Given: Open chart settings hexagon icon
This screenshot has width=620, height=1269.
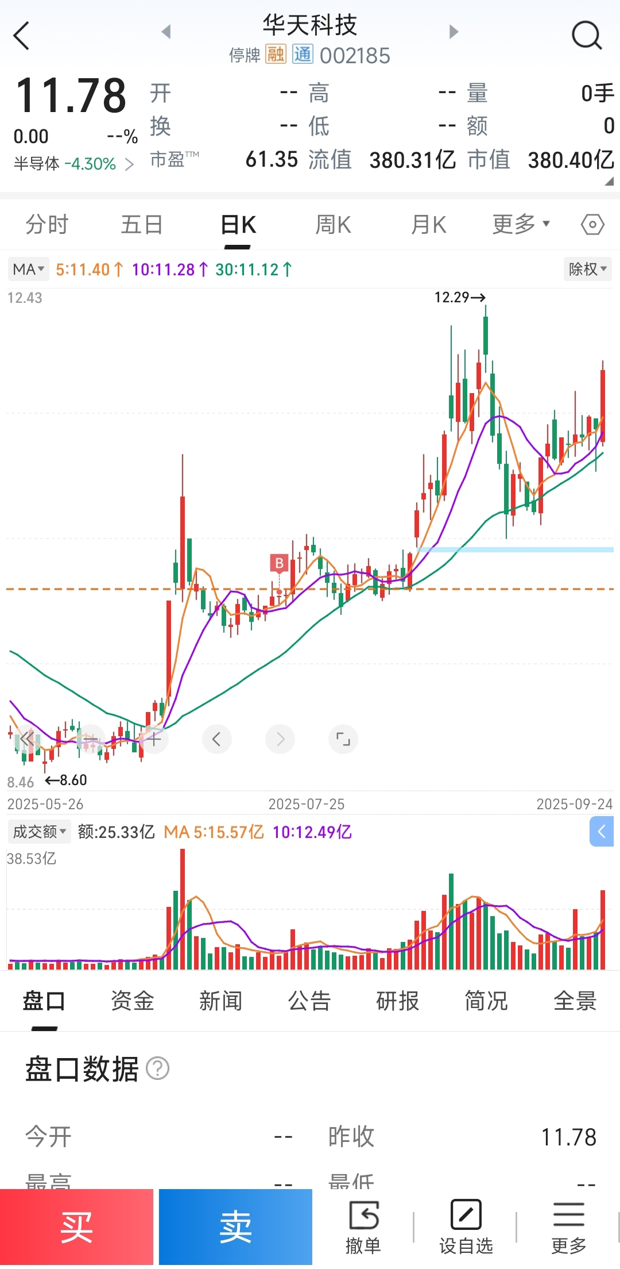Looking at the screenshot, I should point(592,224).
